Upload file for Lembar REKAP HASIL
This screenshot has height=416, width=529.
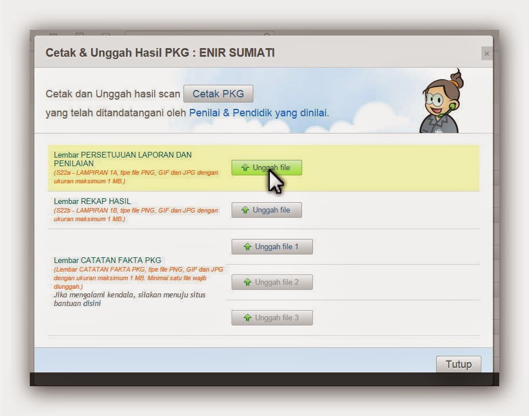click(267, 210)
